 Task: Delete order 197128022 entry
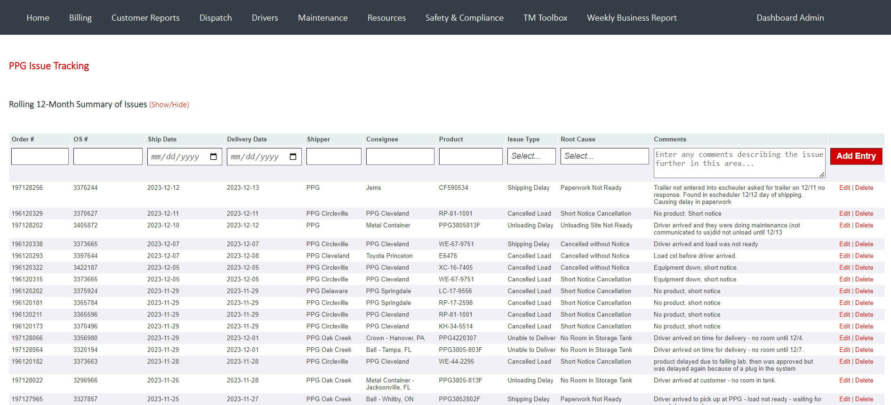(864, 380)
